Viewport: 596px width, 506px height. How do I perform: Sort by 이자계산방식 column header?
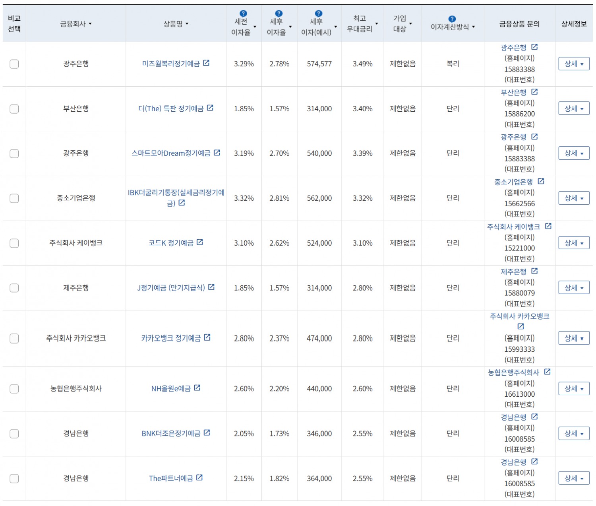click(453, 27)
